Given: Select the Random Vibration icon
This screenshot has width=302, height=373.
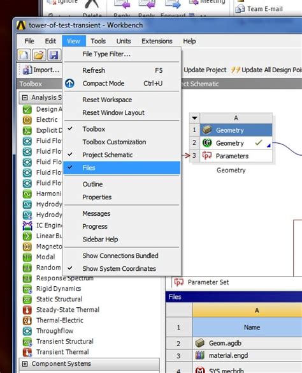Looking at the screenshot, I should [x=27, y=268].
